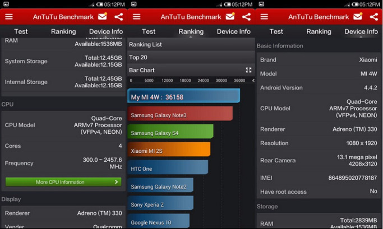
Task: Click Internal Storage row in left screen
Action: (63, 82)
